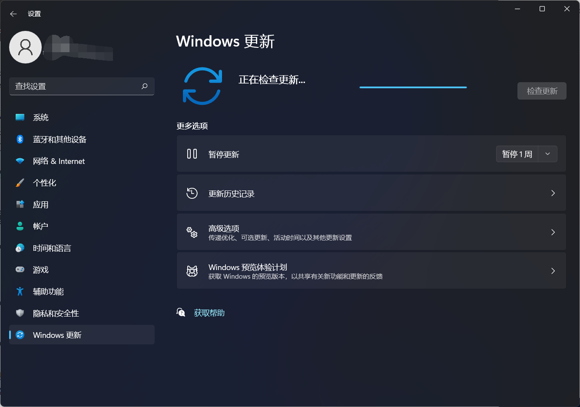Viewport: 580px width, 407px height.
Task: Click the 更多选项 section heading
Action: 192,126
